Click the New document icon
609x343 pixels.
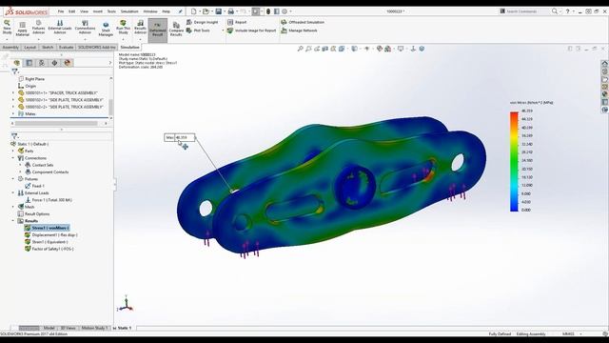(x=194, y=11)
